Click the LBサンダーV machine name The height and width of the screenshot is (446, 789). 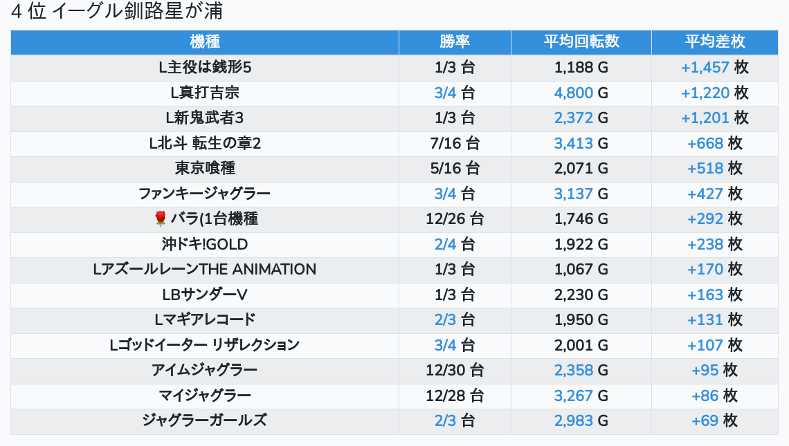tap(204, 295)
